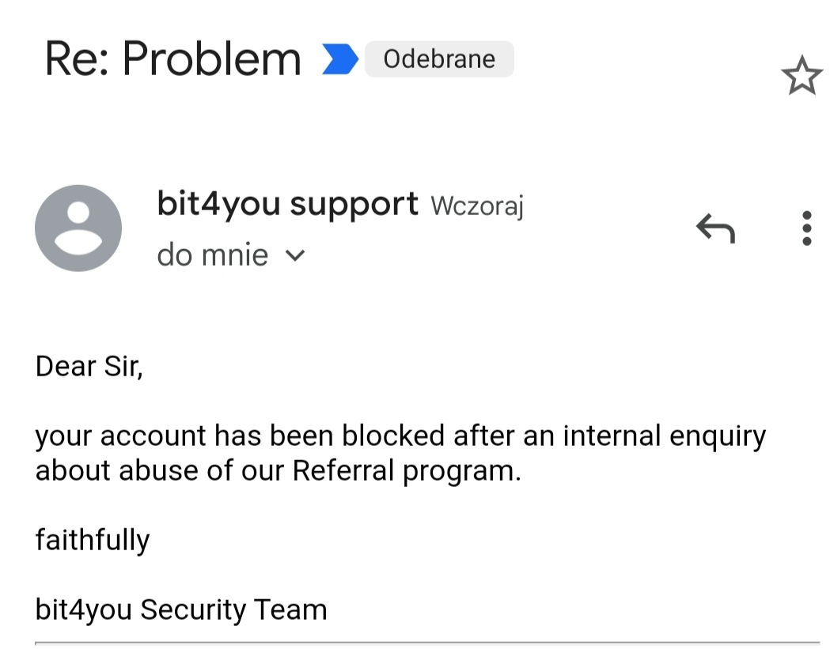Screen dimensions: 830x649
Task: Tap the sender avatar picture
Action: click(x=78, y=228)
